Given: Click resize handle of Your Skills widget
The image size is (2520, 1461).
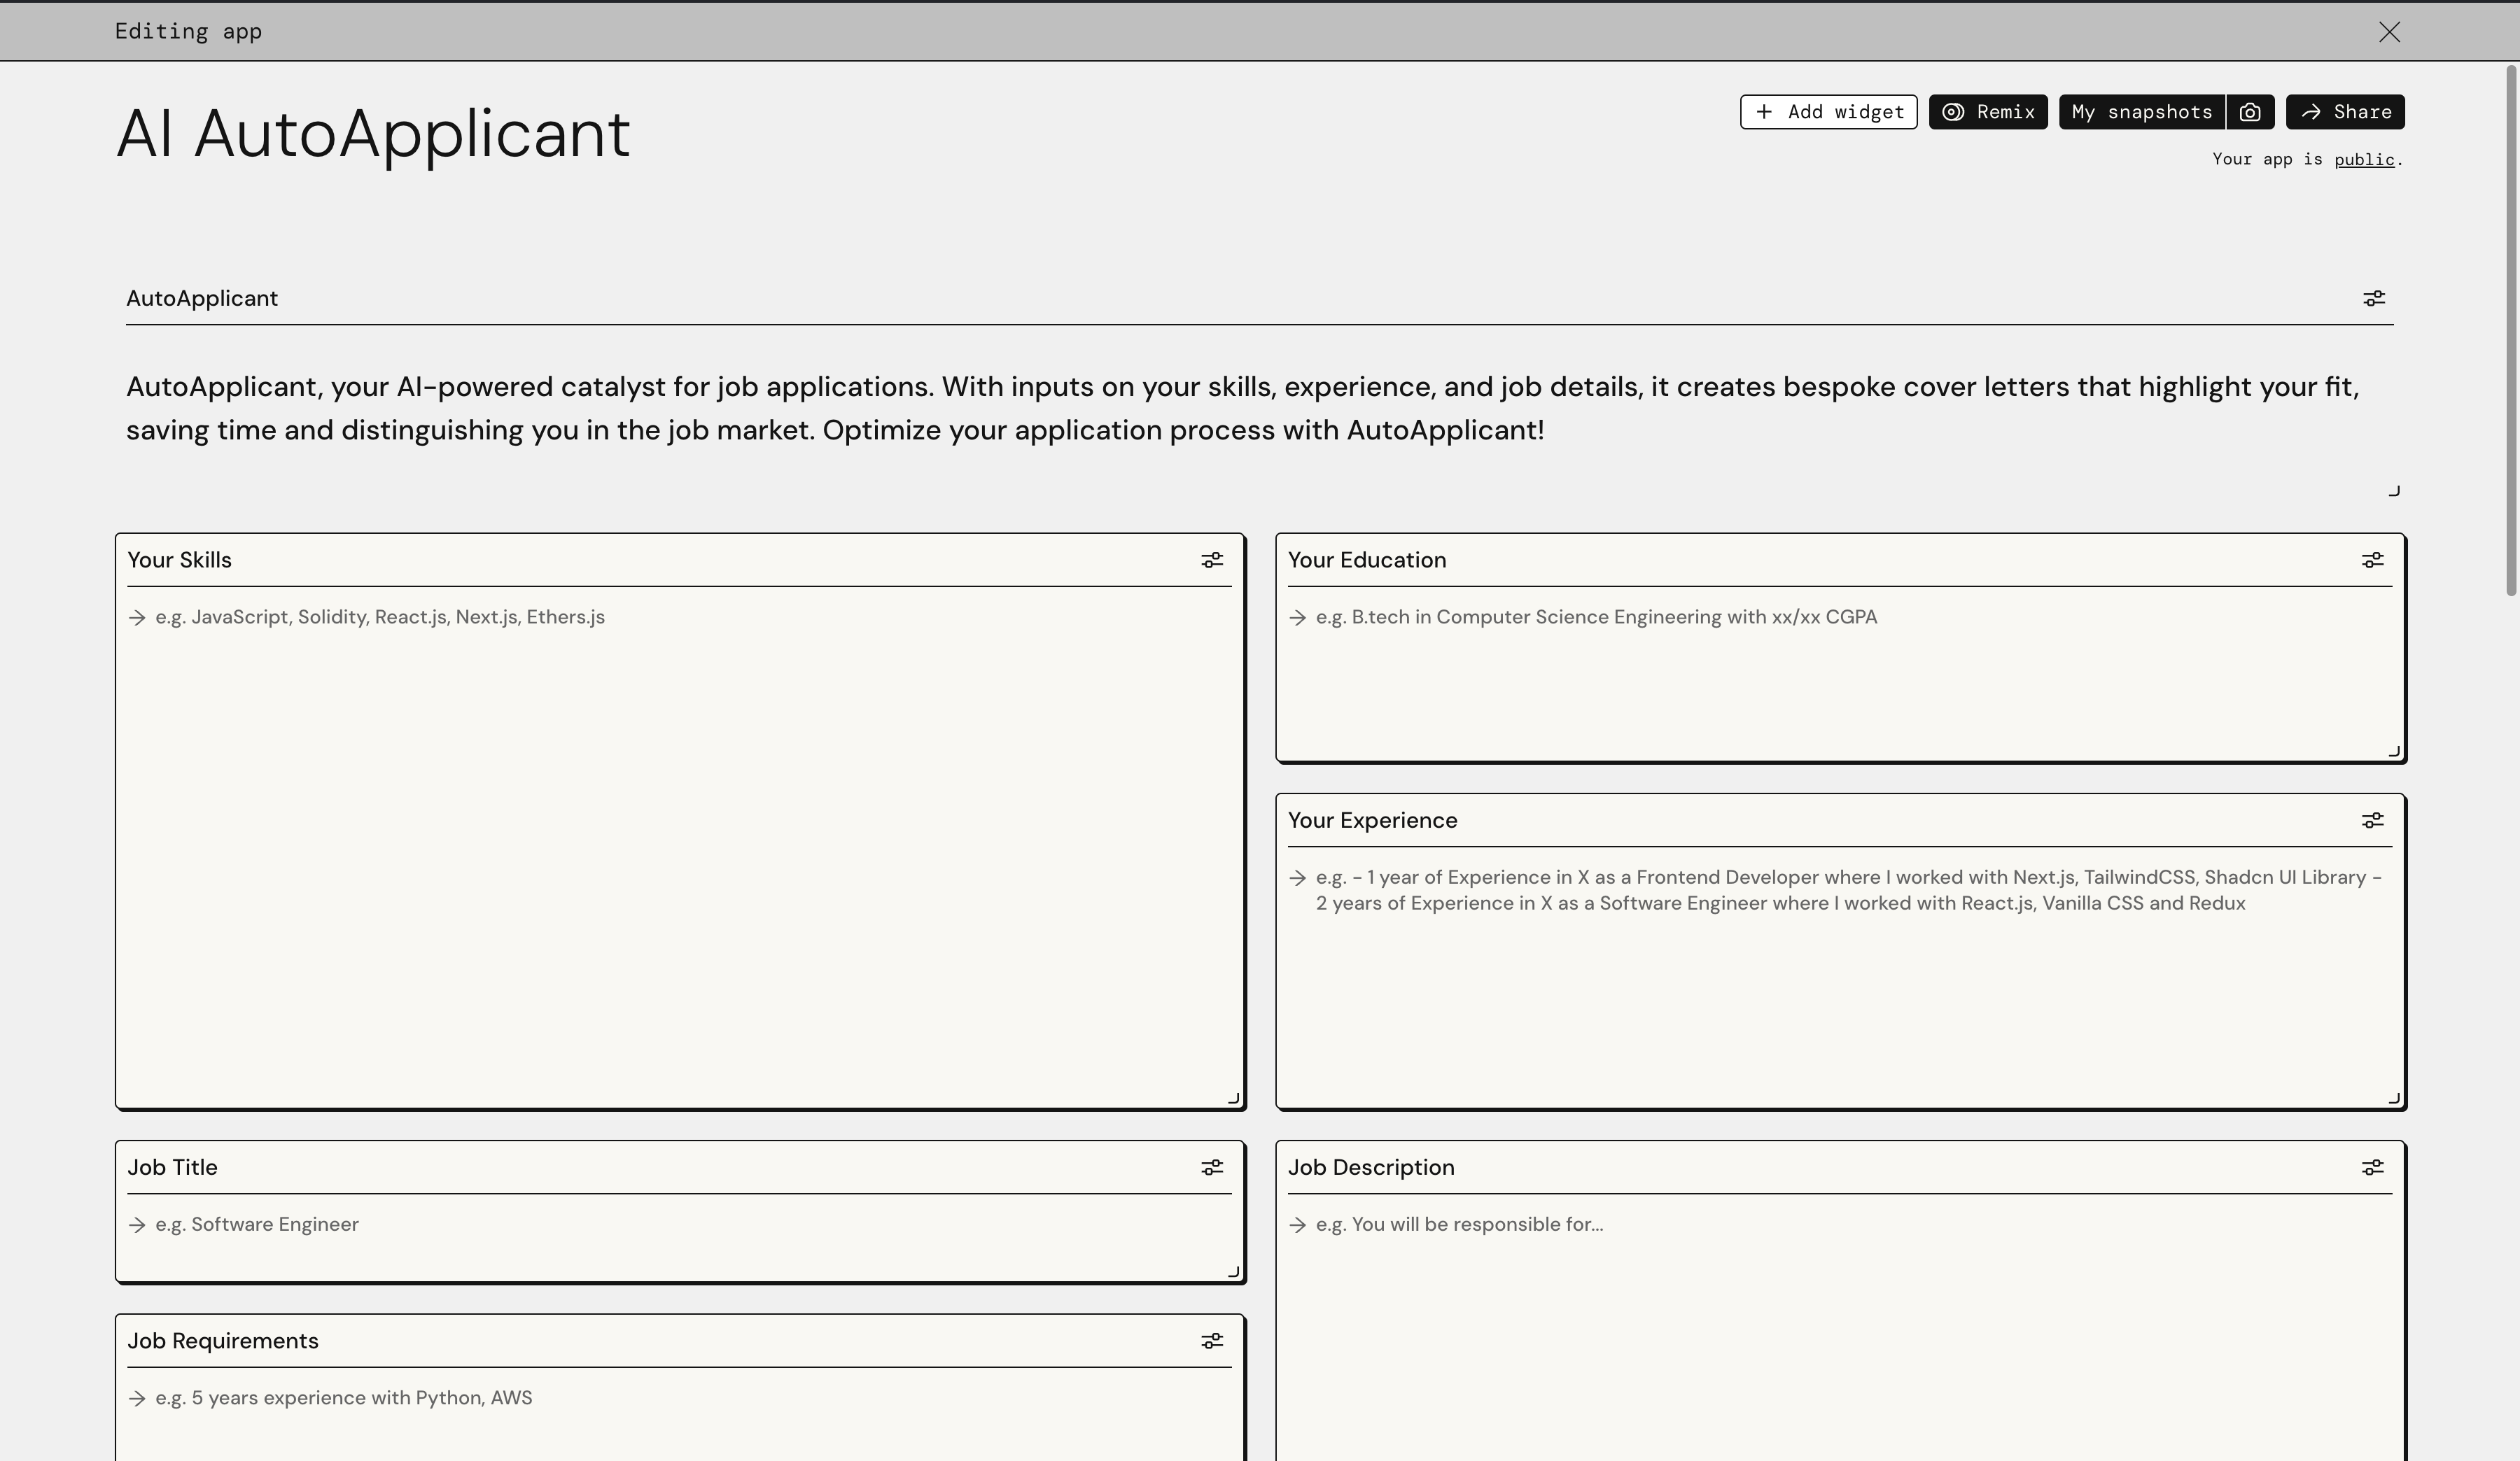Looking at the screenshot, I should point(1234,1099).
